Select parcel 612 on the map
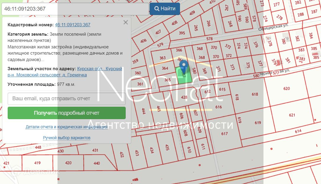 click(207, 91)
